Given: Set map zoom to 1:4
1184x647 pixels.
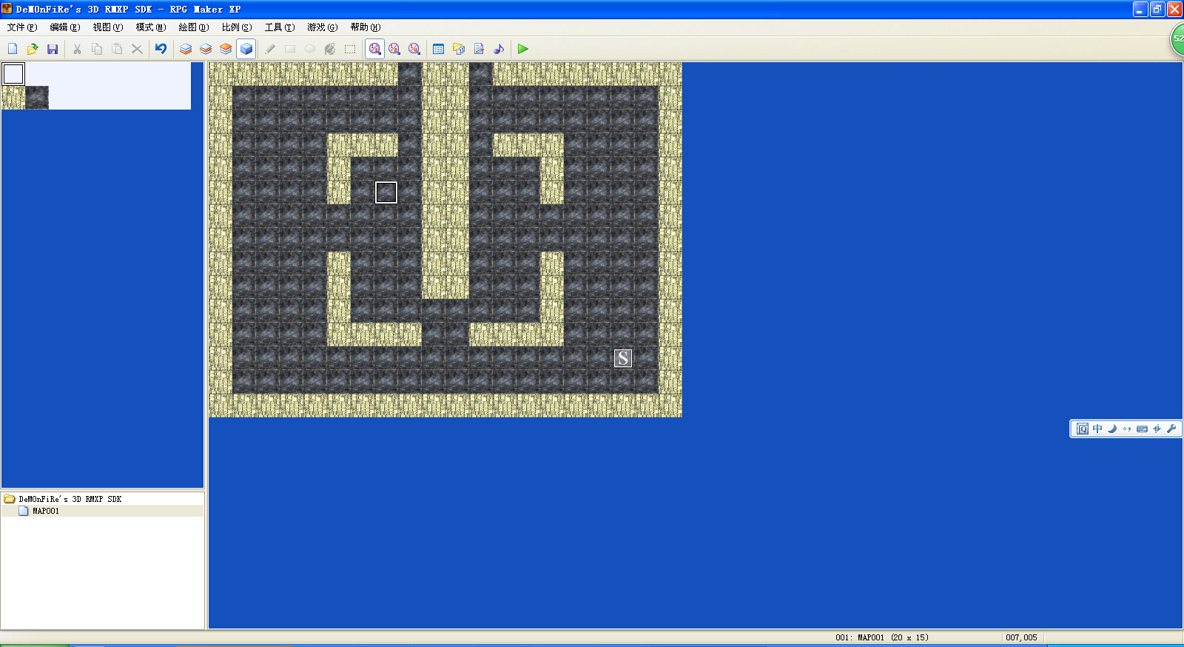Looking at the screenshot, I should [414, 49].
